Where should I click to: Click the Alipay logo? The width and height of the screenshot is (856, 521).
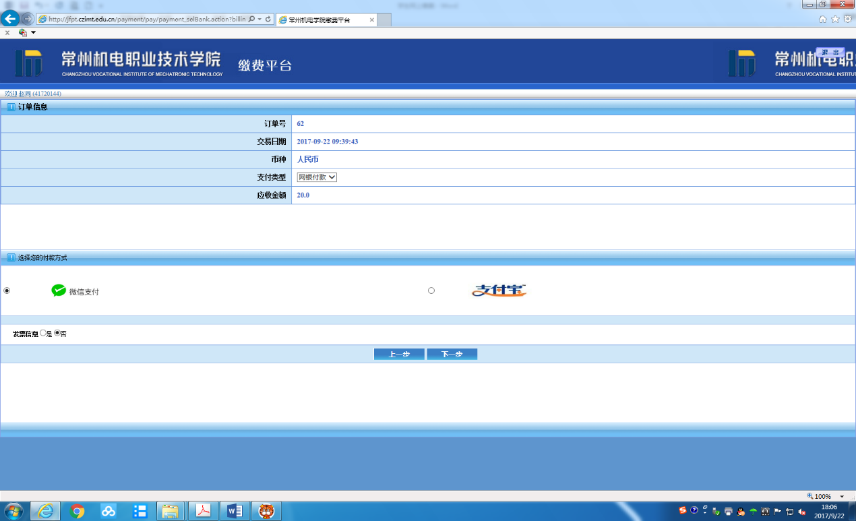[x=499, y=290]
